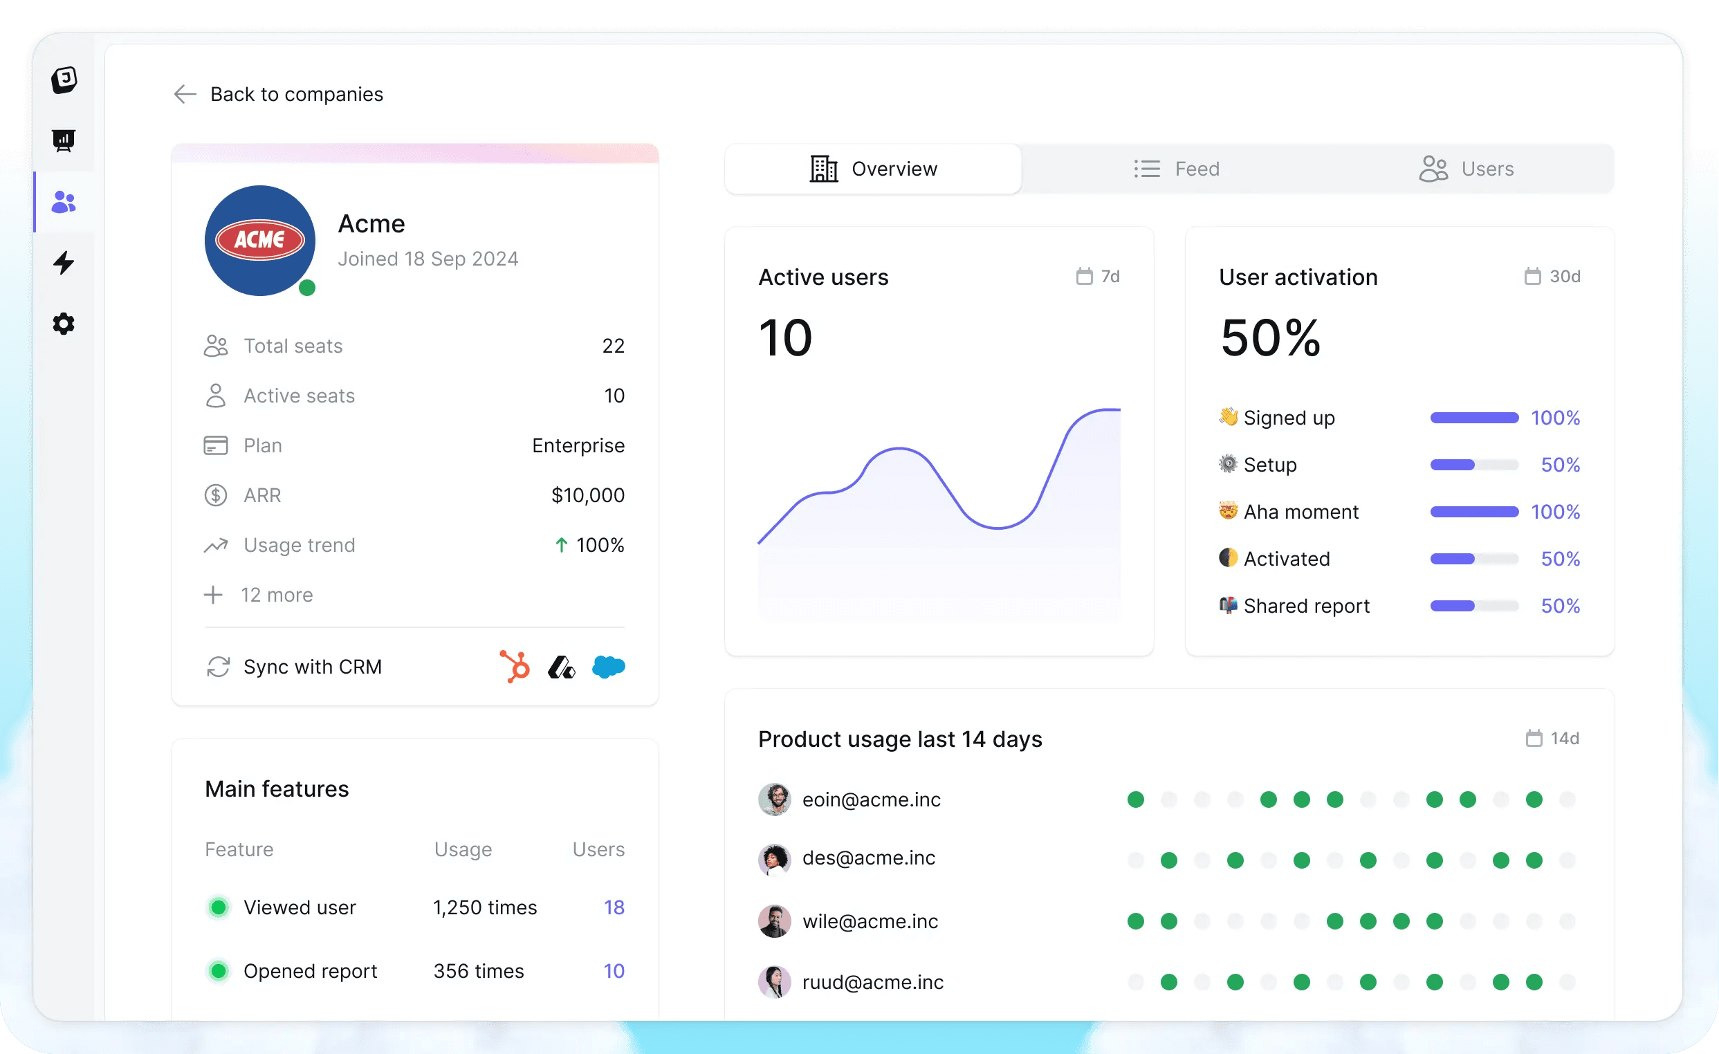
Task: Click the Setup activation progress bar
Action: coord(1473,465)
